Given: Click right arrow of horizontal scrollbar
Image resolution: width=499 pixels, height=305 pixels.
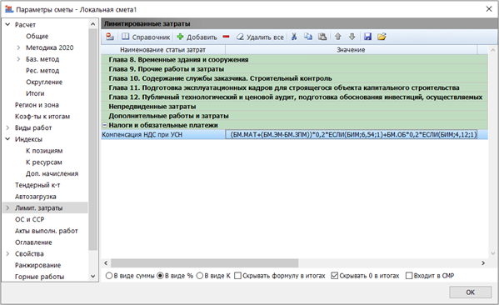Looking at the screenshot, I should coord(483,263).
